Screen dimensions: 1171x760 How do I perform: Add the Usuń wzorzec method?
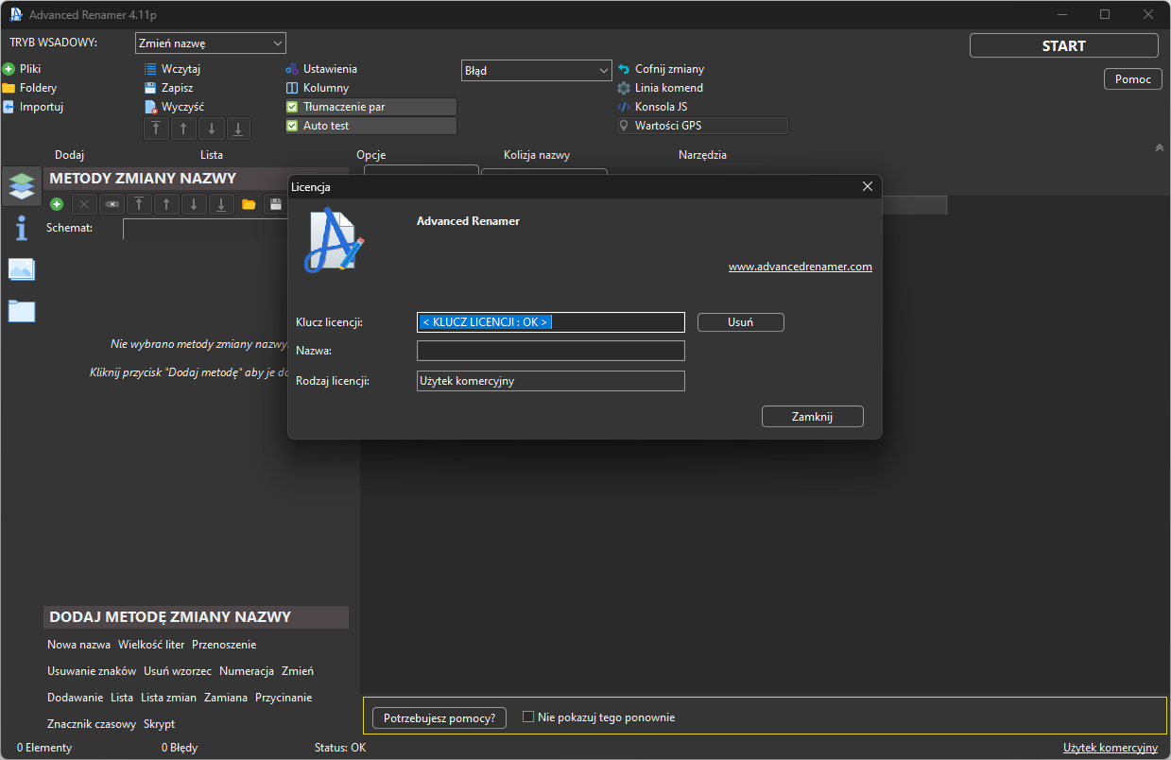[178, 671]
